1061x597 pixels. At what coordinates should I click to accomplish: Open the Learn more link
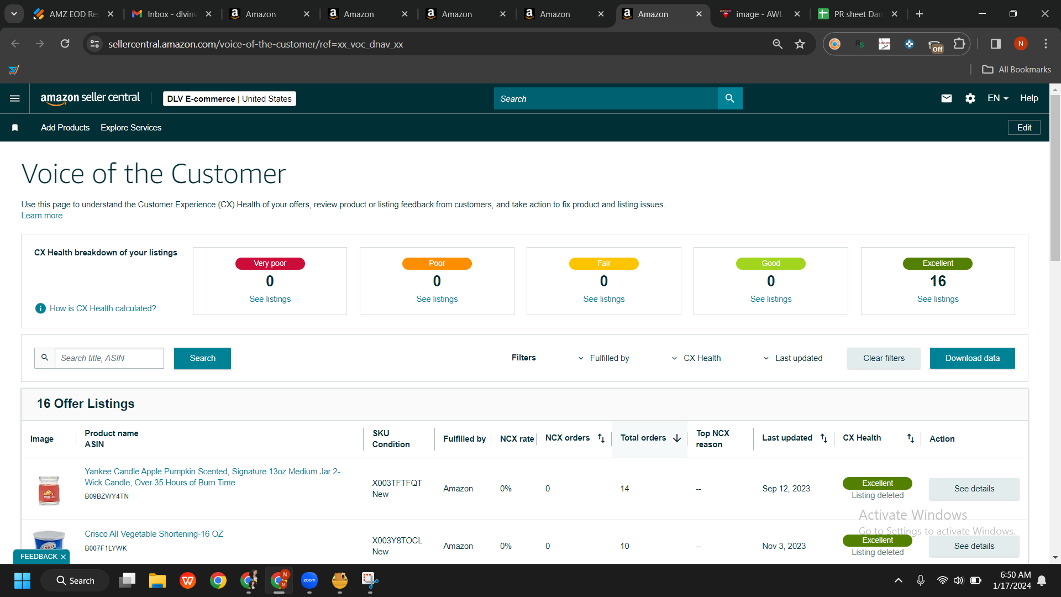point(42,216)
